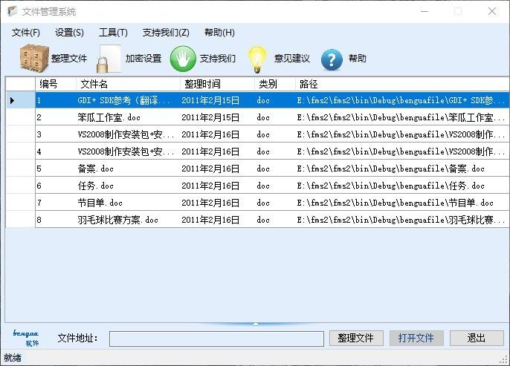Select row indicator arrow of row 1

coord(12,100)
